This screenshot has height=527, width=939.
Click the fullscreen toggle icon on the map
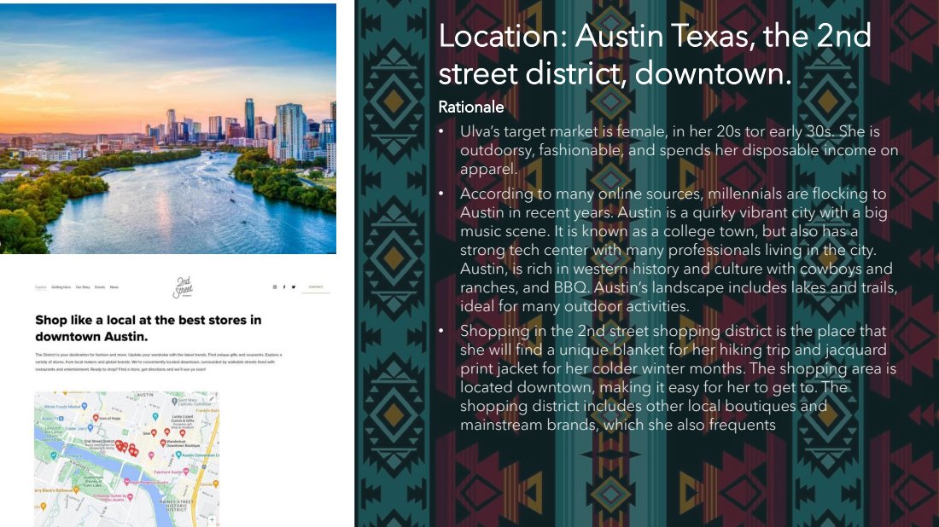pos(212,398)
